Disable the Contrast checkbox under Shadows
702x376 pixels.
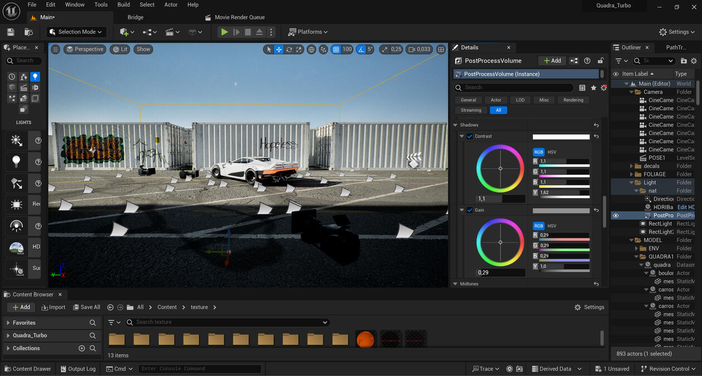tap(469, 136)
